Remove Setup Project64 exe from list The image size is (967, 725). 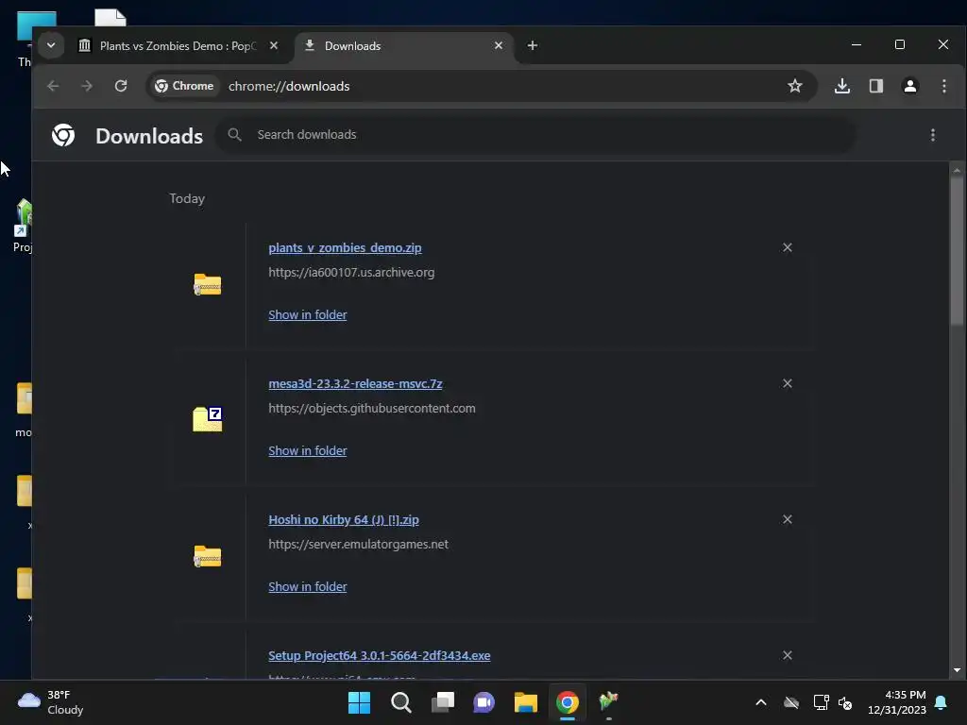(788, 655)
